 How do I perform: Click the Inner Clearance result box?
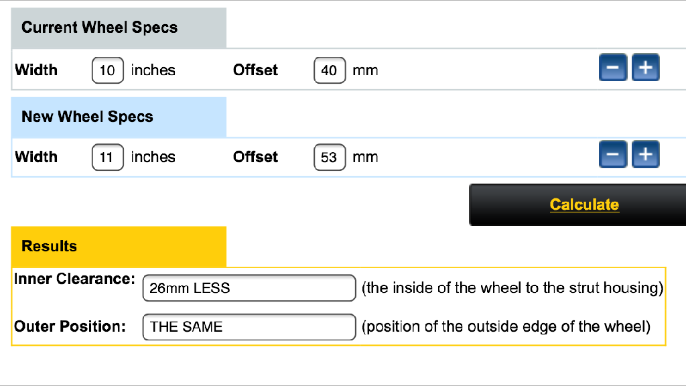coord(249,288)
